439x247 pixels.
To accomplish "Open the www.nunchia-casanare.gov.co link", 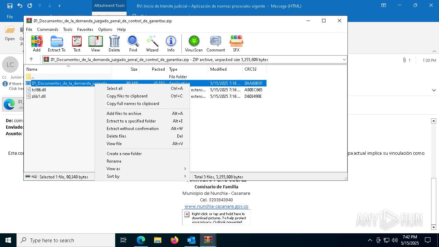I will (216, 207).
